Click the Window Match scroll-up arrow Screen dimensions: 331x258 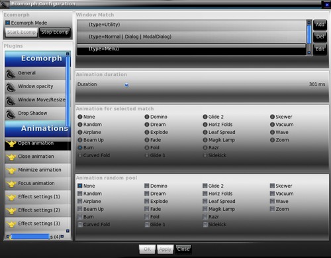[309, 23]
